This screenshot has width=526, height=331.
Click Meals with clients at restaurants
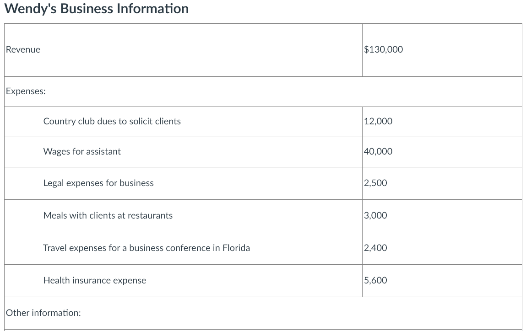pyautogui.click(x=108, y=215)
